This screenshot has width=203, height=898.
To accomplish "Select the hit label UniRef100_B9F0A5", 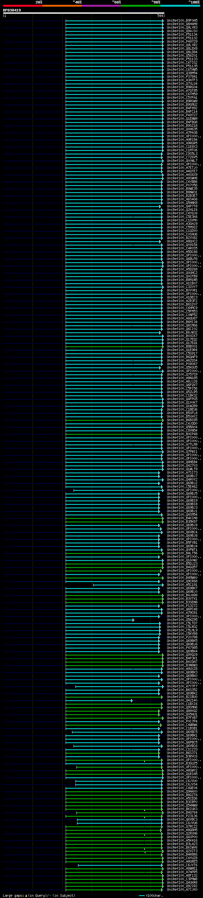I will pos(182,21).
